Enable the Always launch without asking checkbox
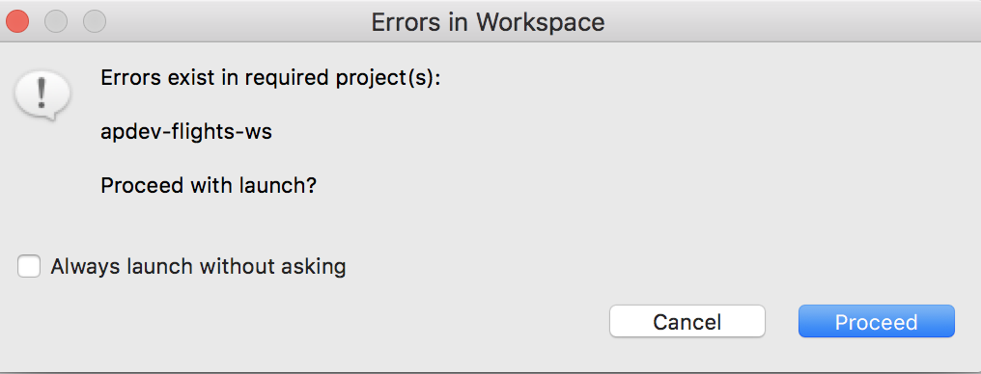The image size is (981, 374). tap(29, 267)
